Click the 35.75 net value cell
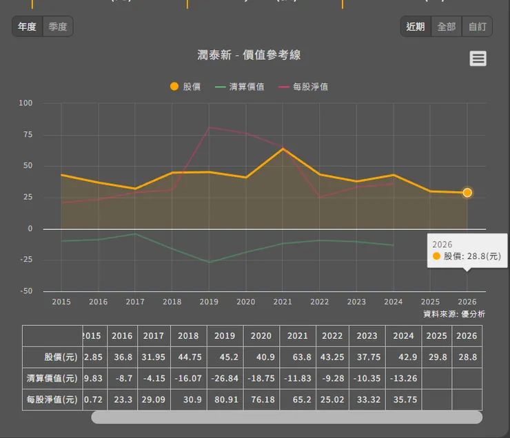Image resolution: width=510 pixels, height=438 pixels. click(x=404, y=399)
